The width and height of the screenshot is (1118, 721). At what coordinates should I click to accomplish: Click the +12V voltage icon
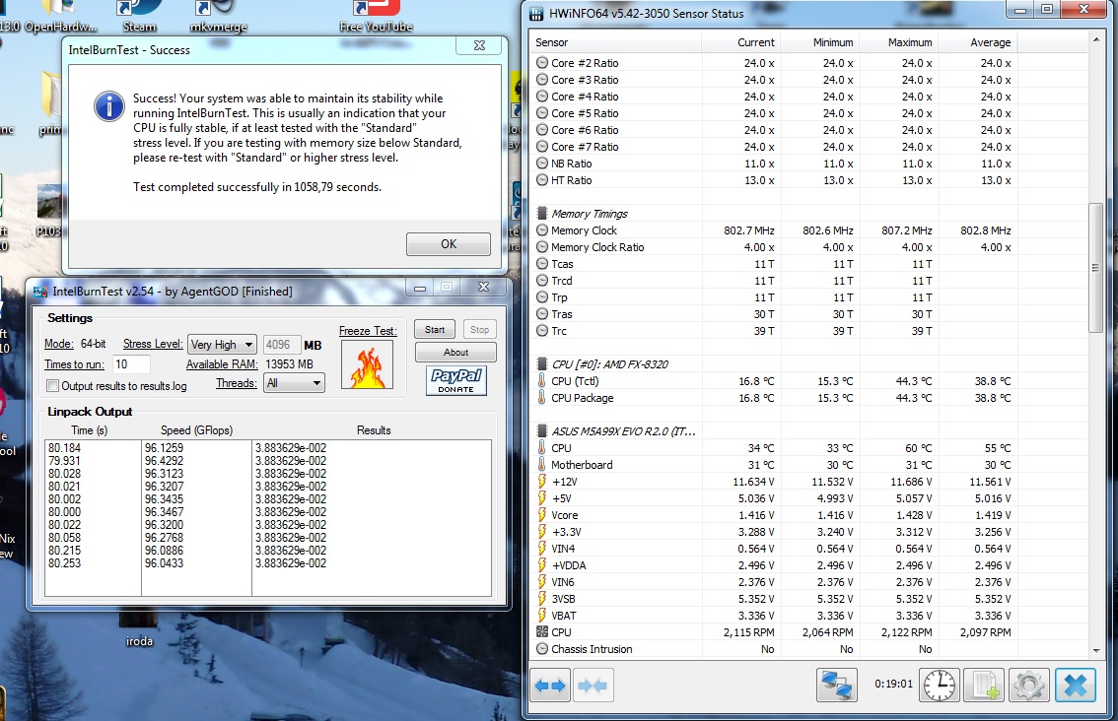pos(542,482)
